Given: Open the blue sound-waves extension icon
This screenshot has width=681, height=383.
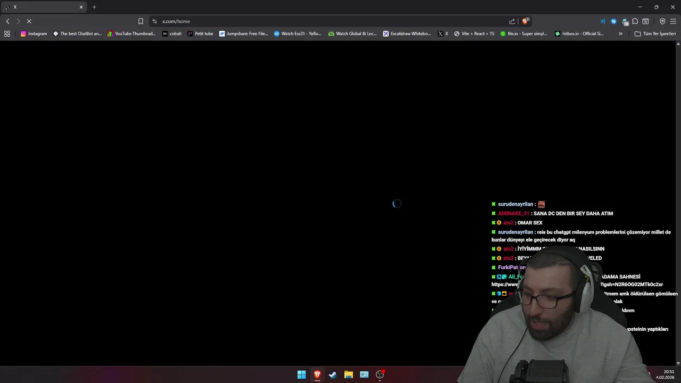Looking at the screenshot, I should click(603, 21).
